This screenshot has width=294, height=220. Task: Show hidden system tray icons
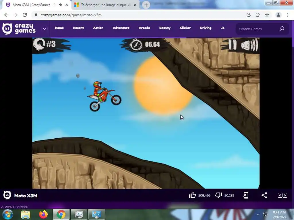258,215
